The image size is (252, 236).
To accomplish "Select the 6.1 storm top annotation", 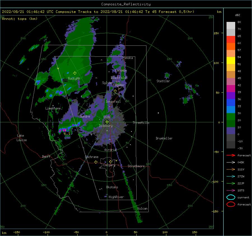I will point(67,134).
